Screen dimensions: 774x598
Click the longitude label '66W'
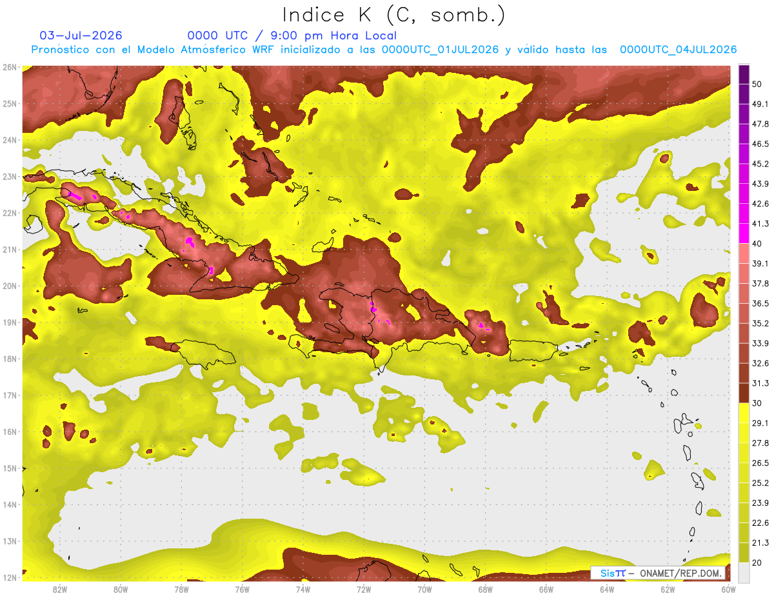coord(546,590)
